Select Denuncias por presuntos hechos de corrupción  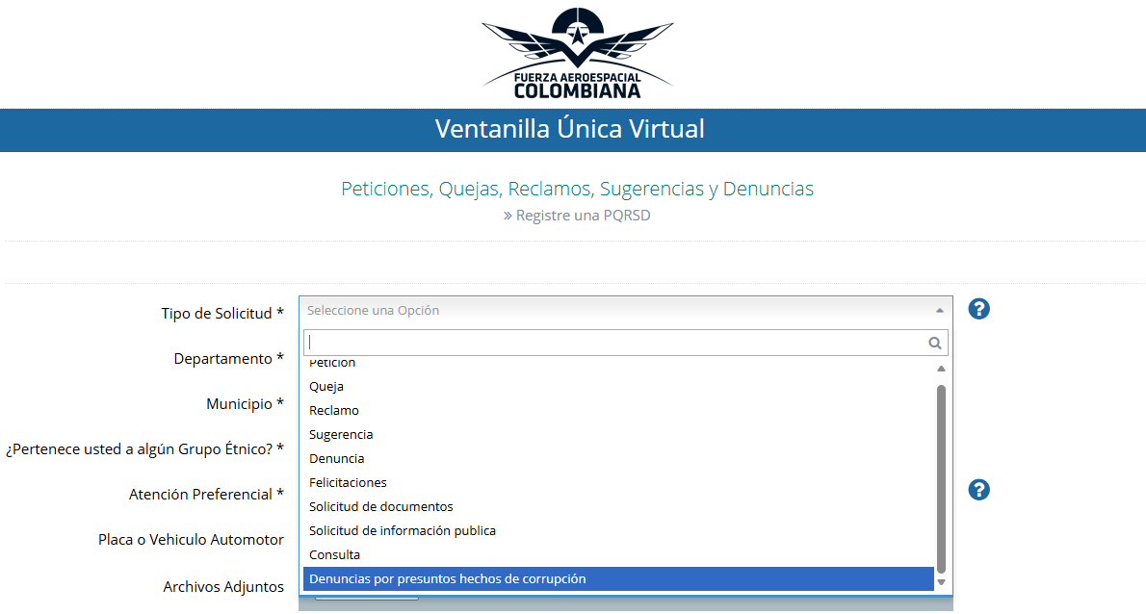[447, 578]
